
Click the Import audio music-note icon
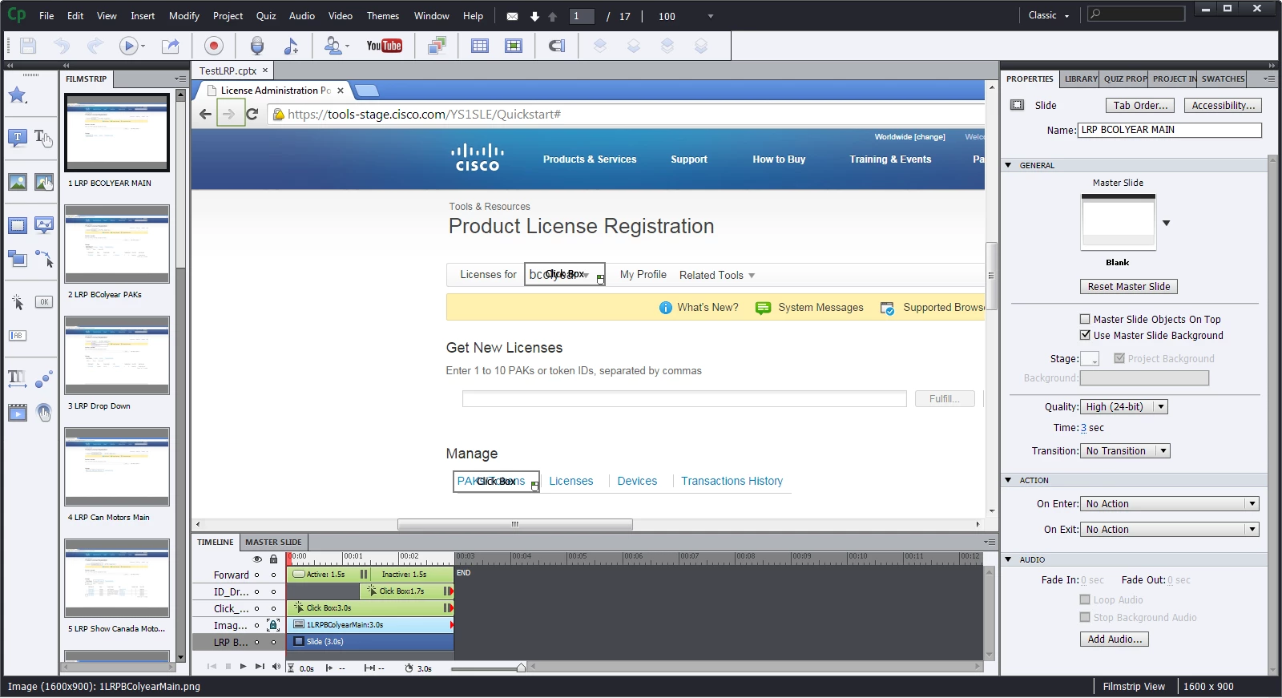tap(291, 46)
